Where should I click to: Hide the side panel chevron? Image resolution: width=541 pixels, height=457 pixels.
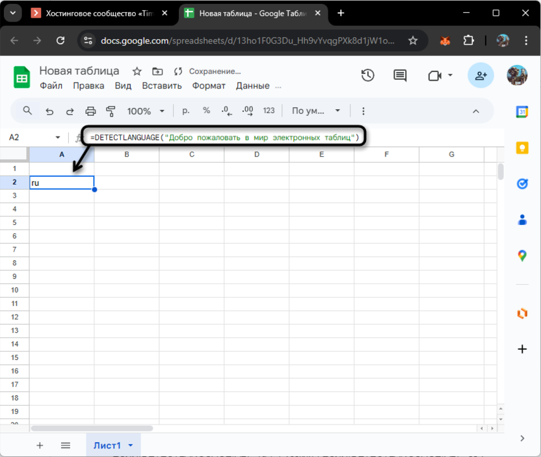(522, 438)
